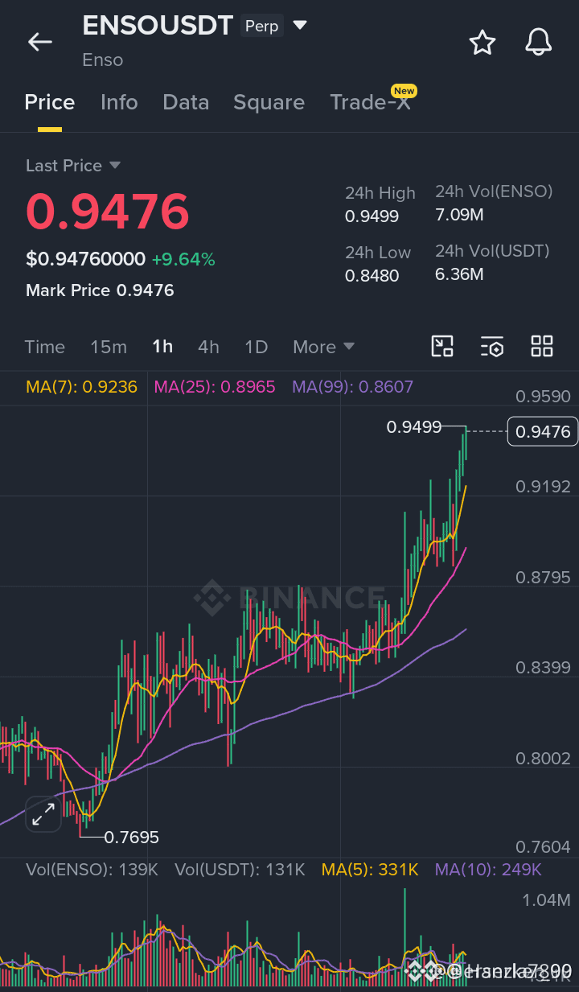This screenshot has width=579, height=992.
Task: Tap the Mark Price 0.9476 text
Action: point(100,290)
